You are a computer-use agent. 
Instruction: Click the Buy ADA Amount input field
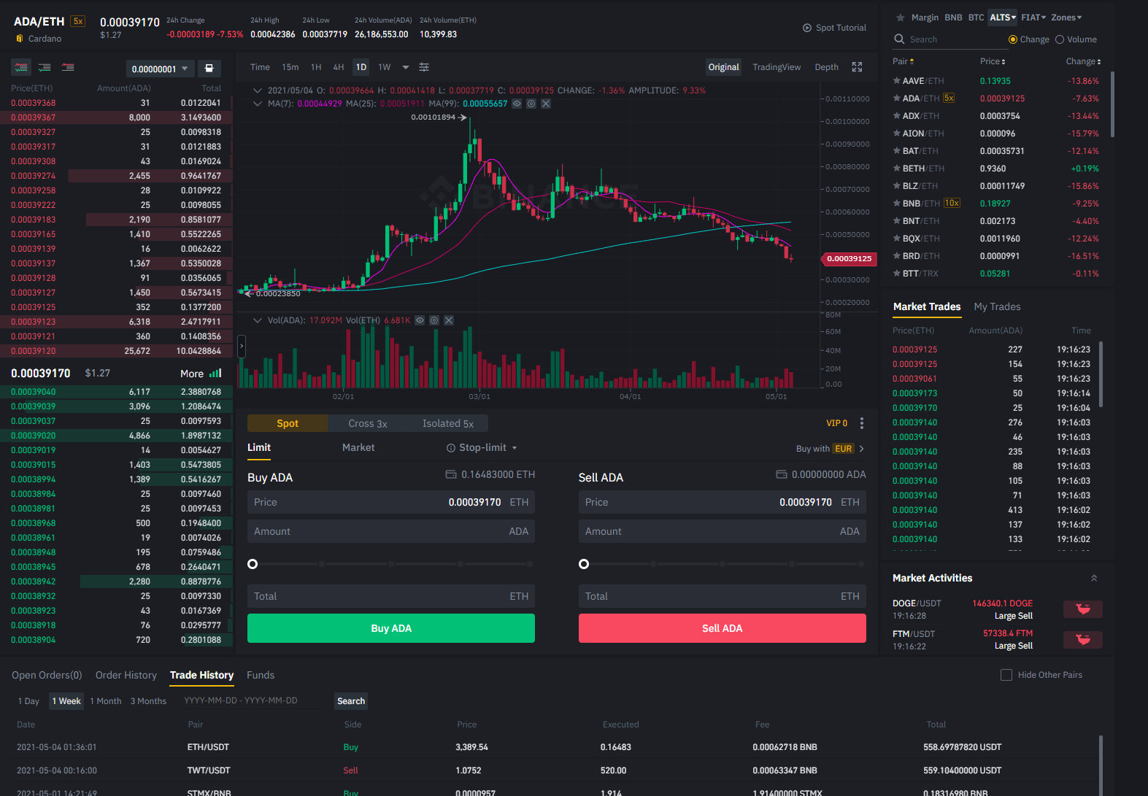click(x=391, y=531)
